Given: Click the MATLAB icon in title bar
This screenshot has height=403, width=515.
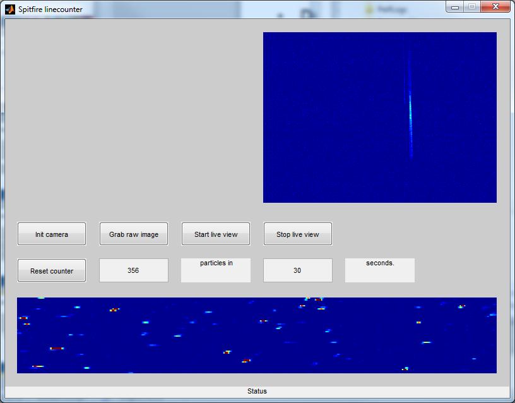Looking at the screenshot, I should [10, 9].
